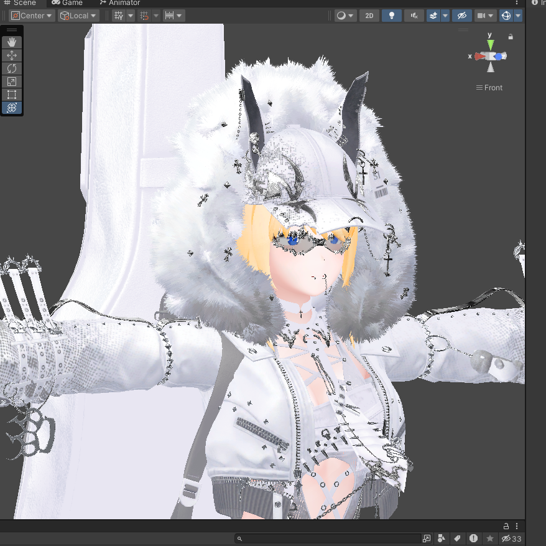Select the Move tool

tap(11, 55)
